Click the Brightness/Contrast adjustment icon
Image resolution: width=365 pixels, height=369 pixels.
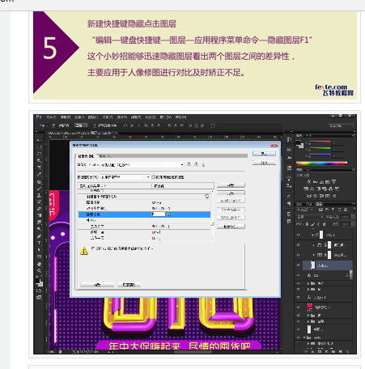pos(309,182)
